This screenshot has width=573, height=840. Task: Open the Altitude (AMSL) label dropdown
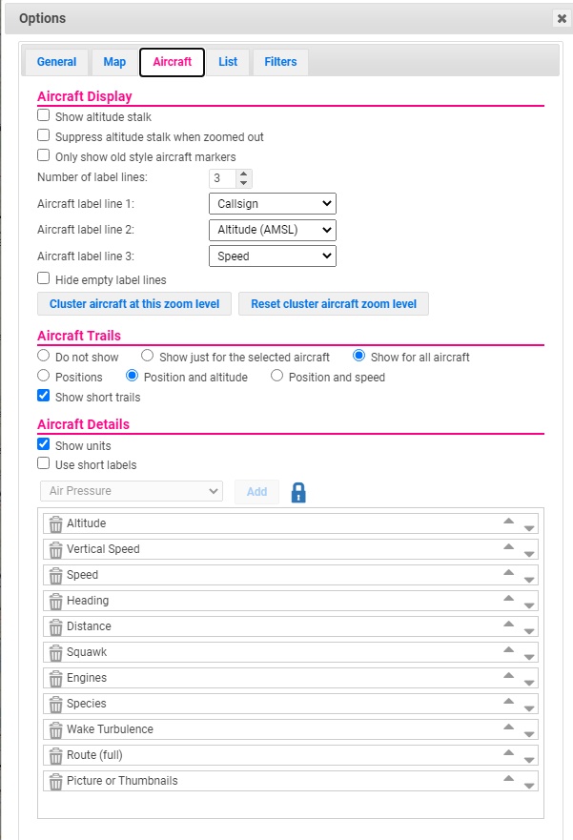coord(273,230)
